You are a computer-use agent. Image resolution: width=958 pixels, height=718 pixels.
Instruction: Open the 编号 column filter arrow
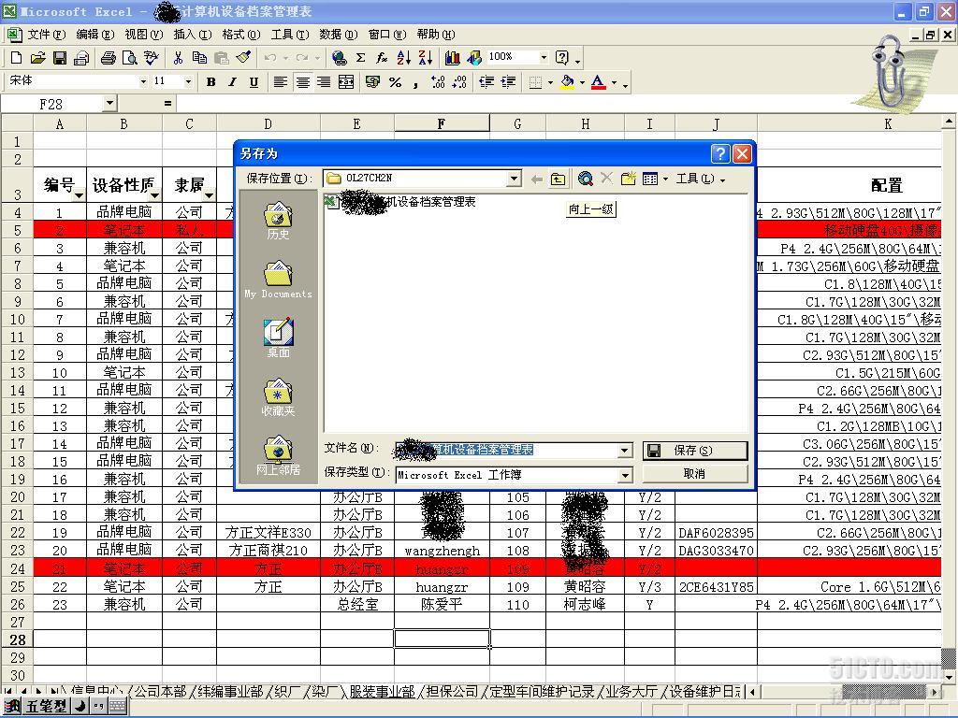coord(79,195)
